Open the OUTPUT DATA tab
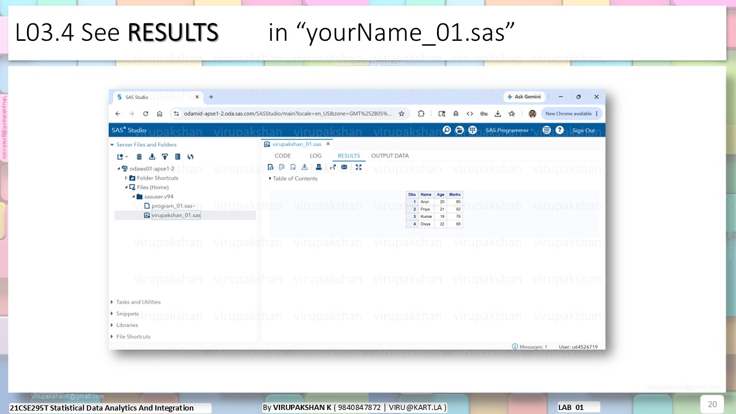Image resolution: width=736 pixels, height=414 pixels. click(x=390, y=156)
